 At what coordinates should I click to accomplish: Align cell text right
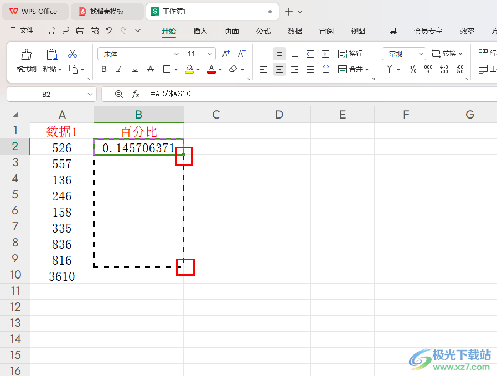[x=295, y=69]
